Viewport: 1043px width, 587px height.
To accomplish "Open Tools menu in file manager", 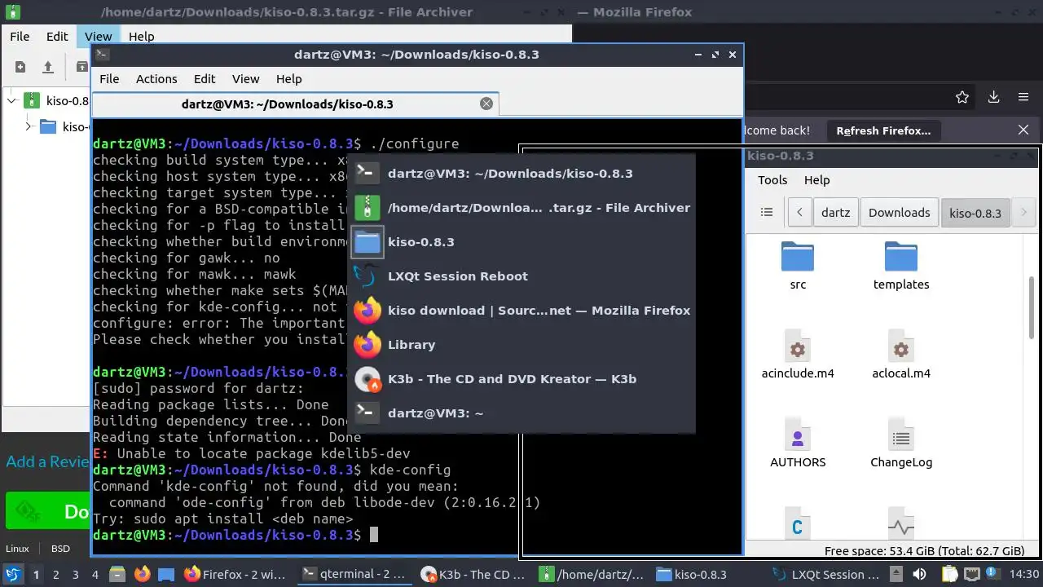I will pyautogui.click(x=772, y=180).
